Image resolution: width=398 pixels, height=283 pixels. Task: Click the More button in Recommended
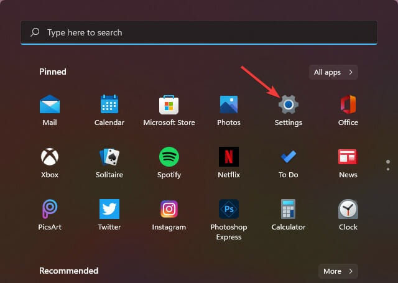(x=338, y=271)
